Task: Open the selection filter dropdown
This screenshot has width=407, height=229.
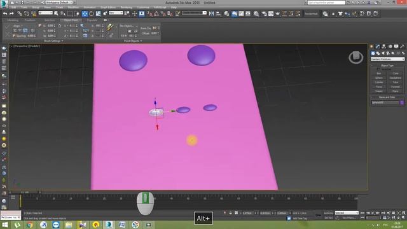Action: pos(45,13)
